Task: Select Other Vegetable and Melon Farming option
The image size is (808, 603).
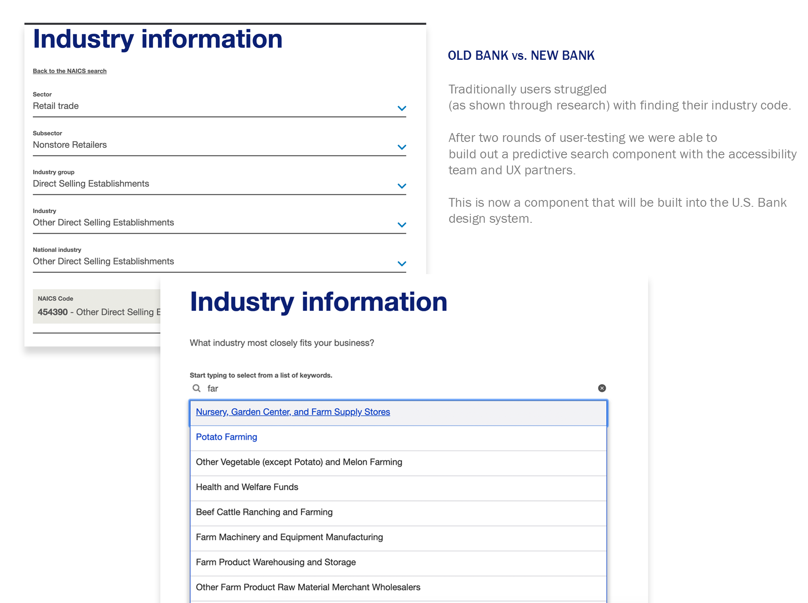Action: coord(299,462)
